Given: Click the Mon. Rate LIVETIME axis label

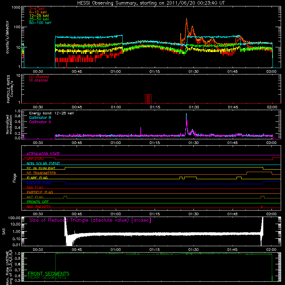Looking at the screenshot, I should (9, 267).
